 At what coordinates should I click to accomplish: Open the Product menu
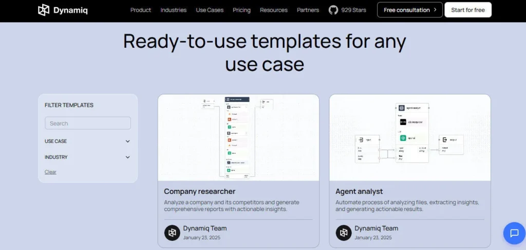click(141, 10)
